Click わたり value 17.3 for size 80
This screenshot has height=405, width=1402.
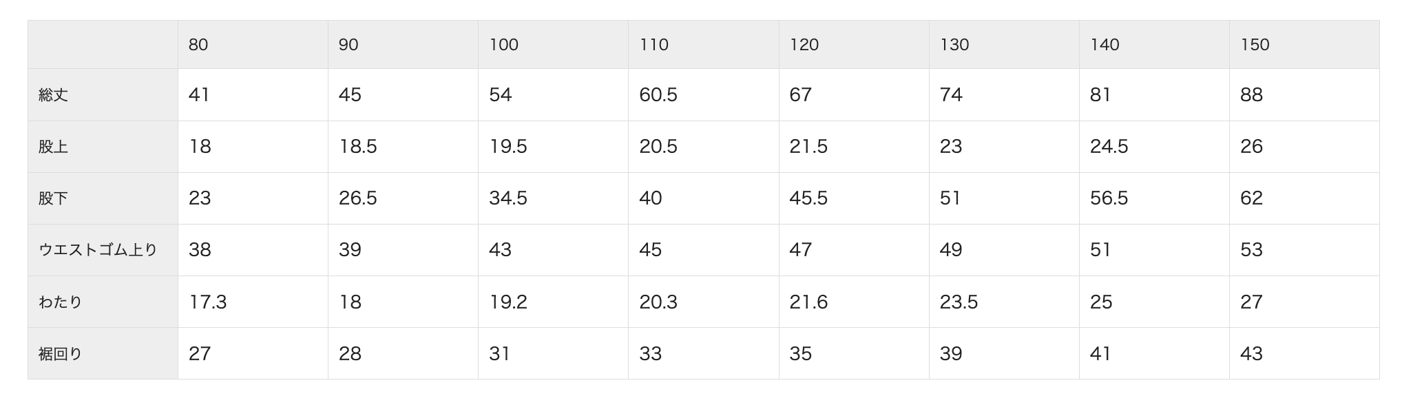tap(207, 302)
